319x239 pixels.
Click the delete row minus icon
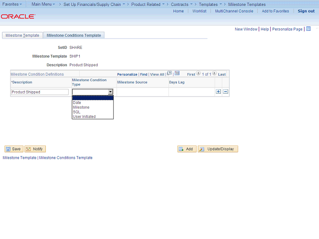(x=225, y=92)
